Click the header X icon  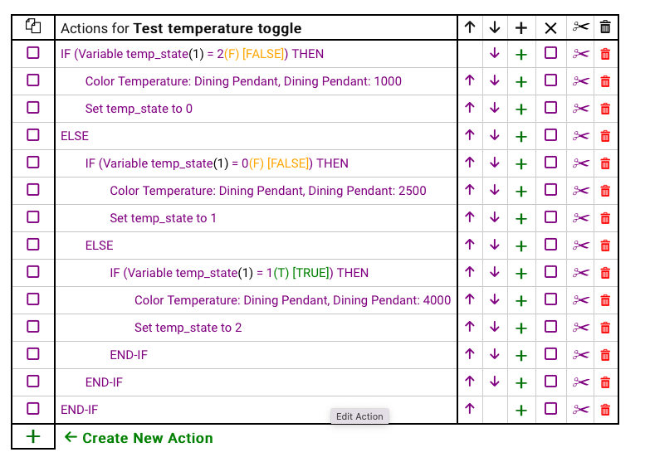550,27
